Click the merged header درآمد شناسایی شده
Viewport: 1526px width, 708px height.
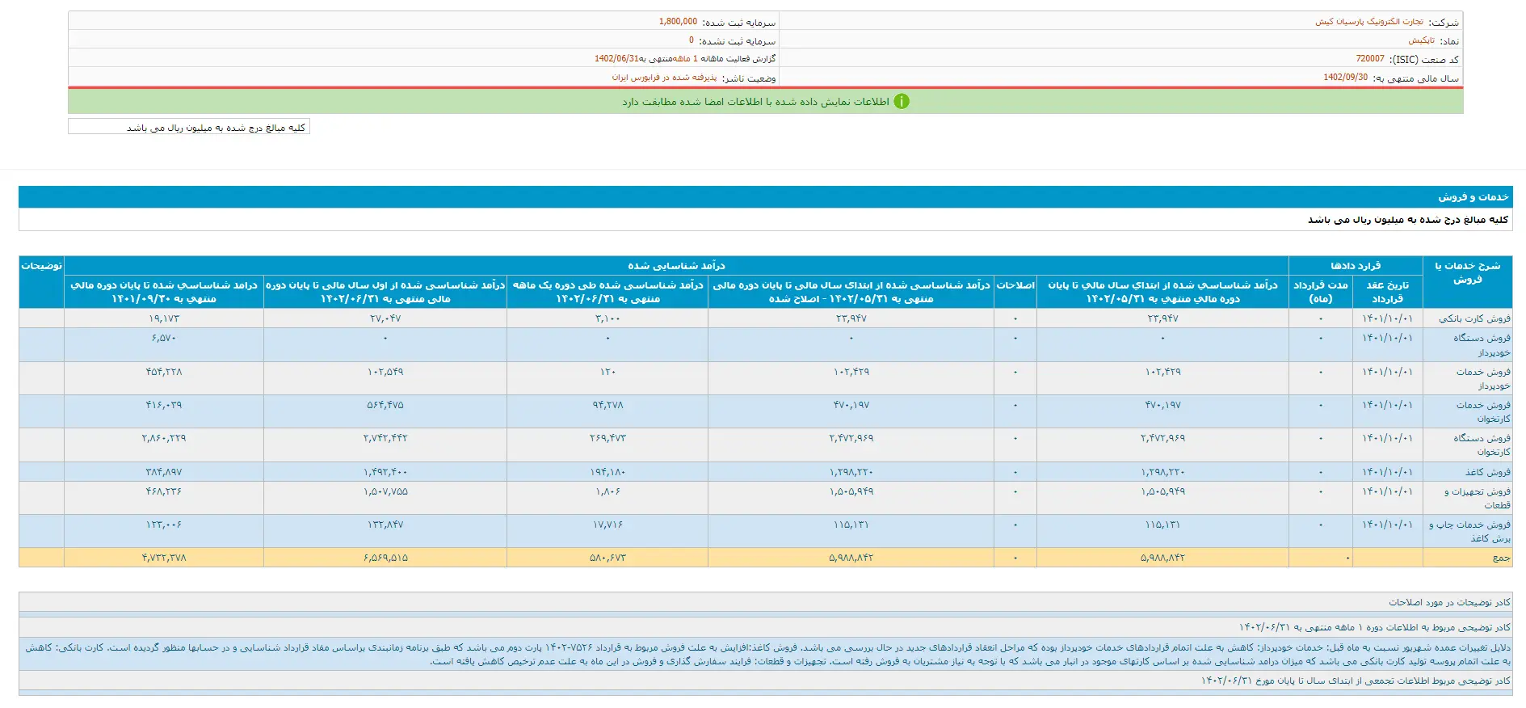pyautogui.click(x=677, y=266)
